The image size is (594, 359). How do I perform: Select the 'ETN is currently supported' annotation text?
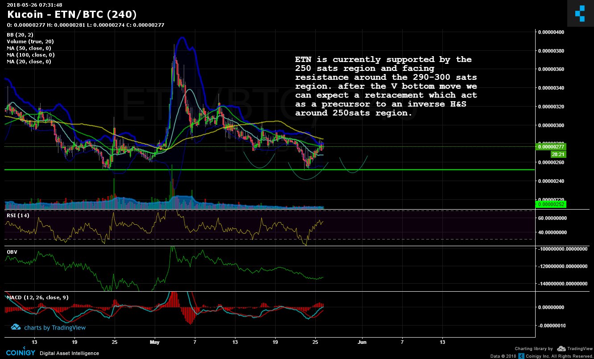(x=386, y=86)
